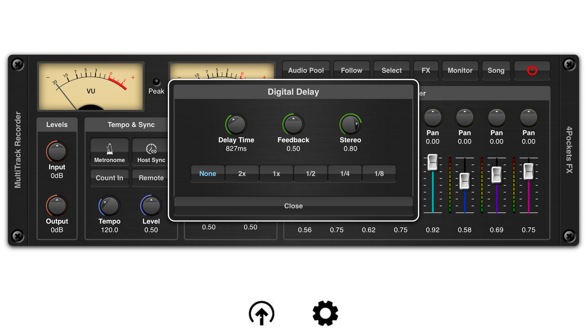Viewport: 587px width, 330px height.
Task: Open settings via the gear icon
Action: pos(325,313)
